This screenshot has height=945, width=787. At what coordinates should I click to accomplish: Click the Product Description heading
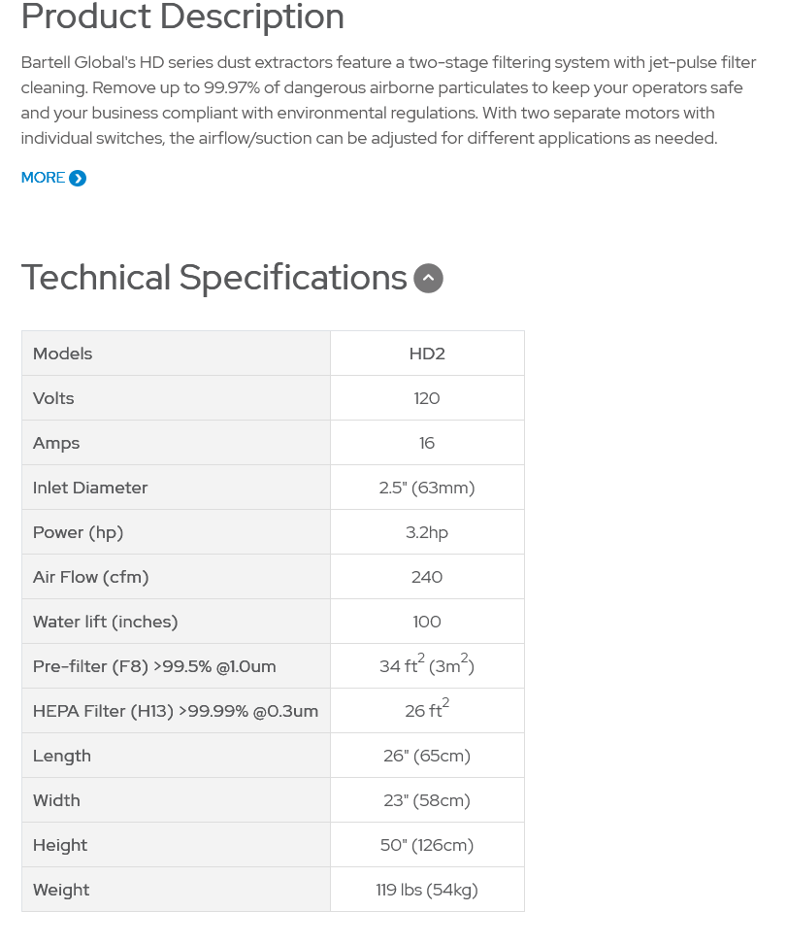point(182,17)
